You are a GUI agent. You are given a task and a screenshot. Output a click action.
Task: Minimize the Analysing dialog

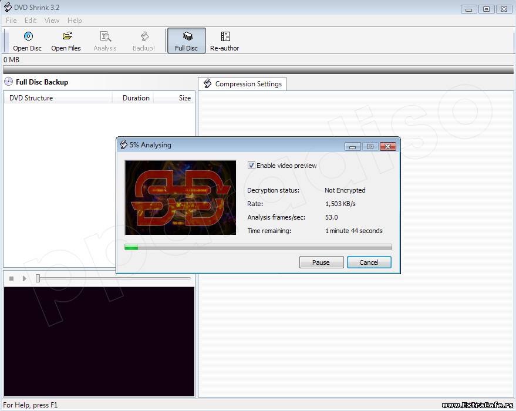[x=352, y=146]
